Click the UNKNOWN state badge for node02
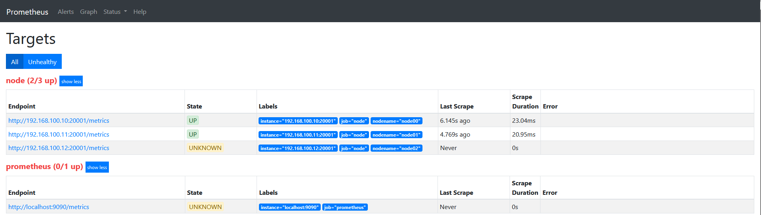761x215 pixels. tap(205, 148)
